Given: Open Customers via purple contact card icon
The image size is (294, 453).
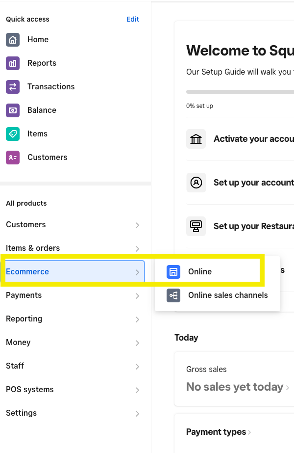Looking at the screenshot, I should tap(13, 158).
